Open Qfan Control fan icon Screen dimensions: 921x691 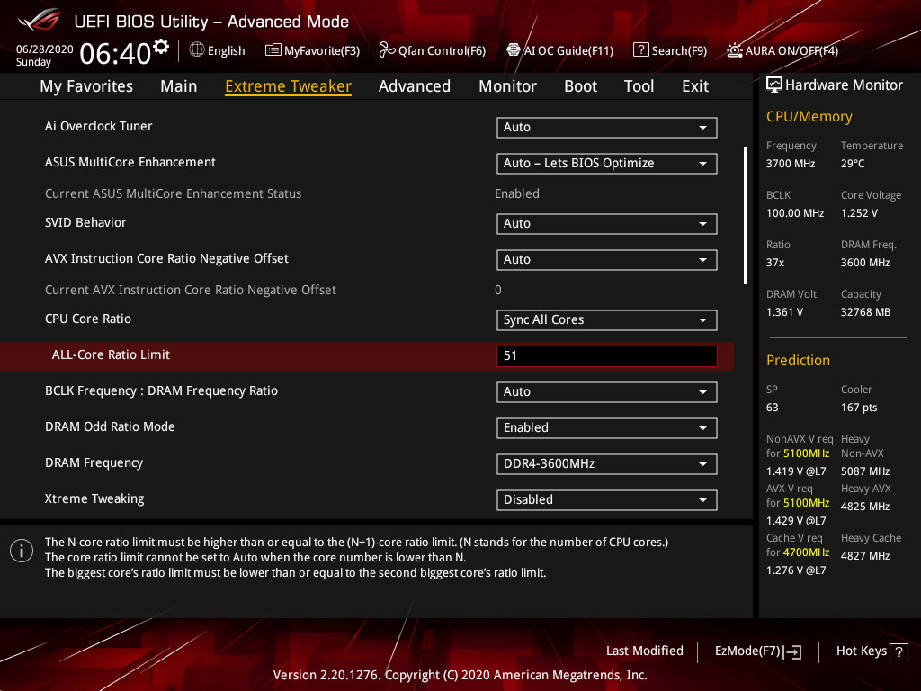387,50
